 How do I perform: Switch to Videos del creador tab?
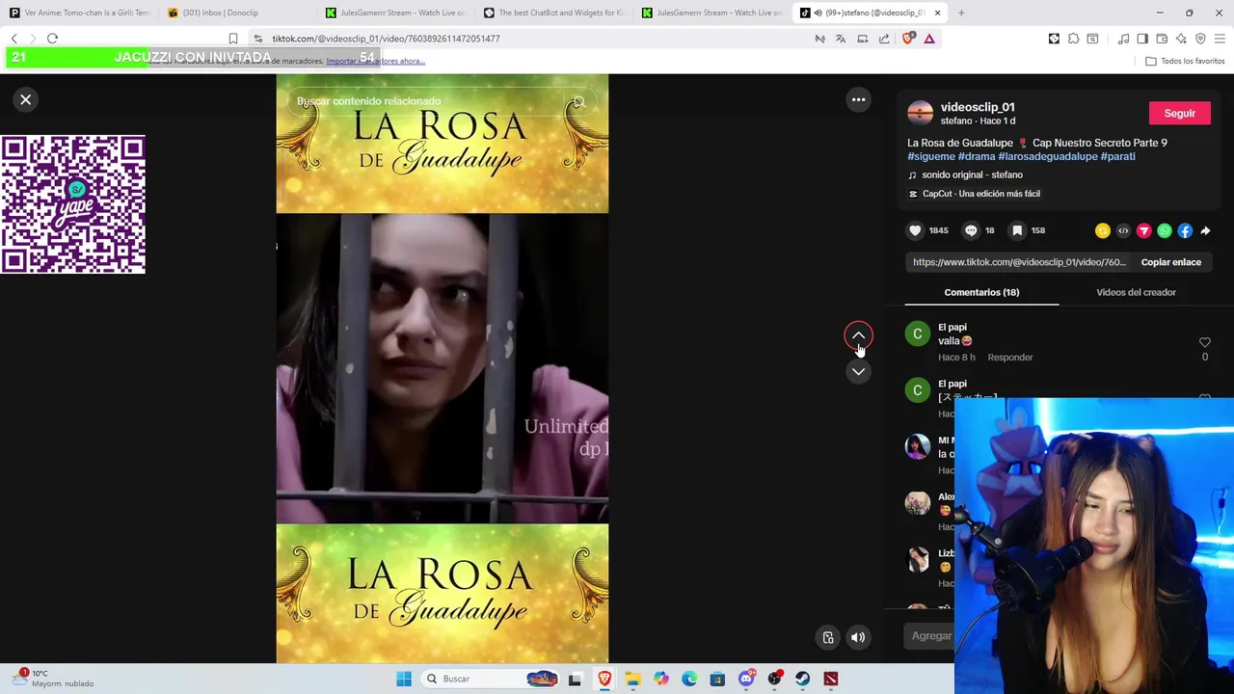click(1136, 292)
